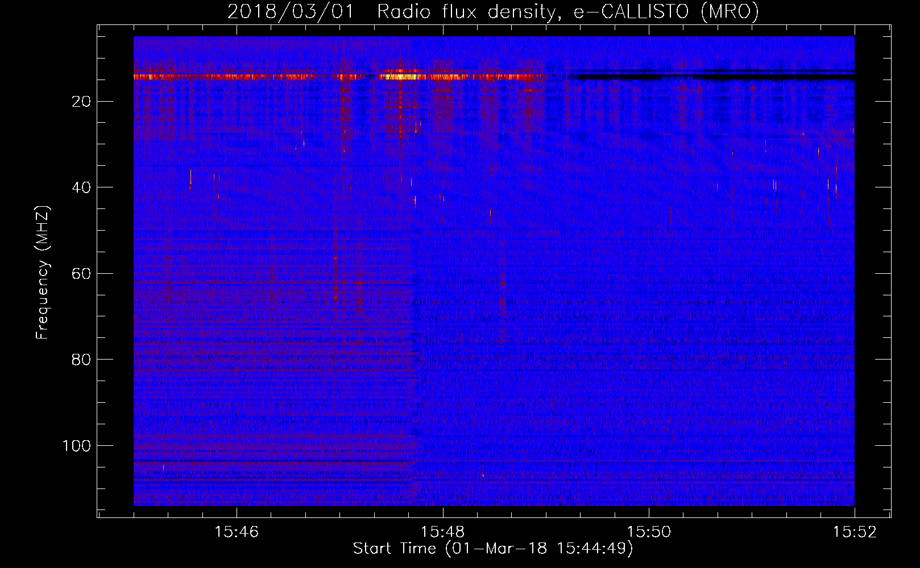Click the 80 MHz frequency tick label
Screen dimensions: 920x568
[82, 360]
